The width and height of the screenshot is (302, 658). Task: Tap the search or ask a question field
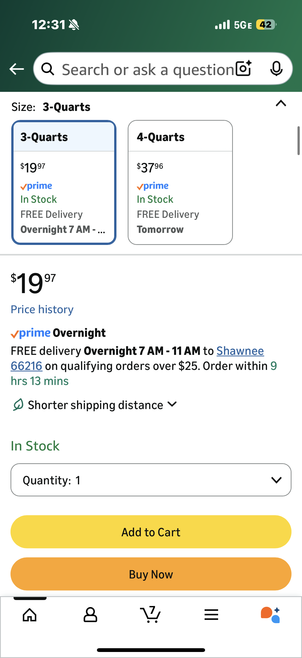(148, 70)
